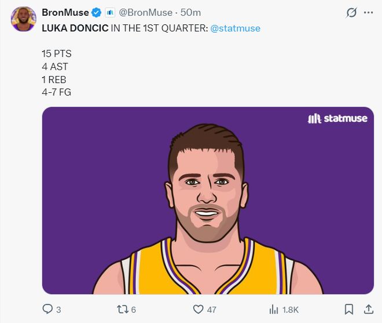Open the BronMuse profile avatar
Image resolution: width=382 pixels, height=323 pixels.
(x=24, y=19)
